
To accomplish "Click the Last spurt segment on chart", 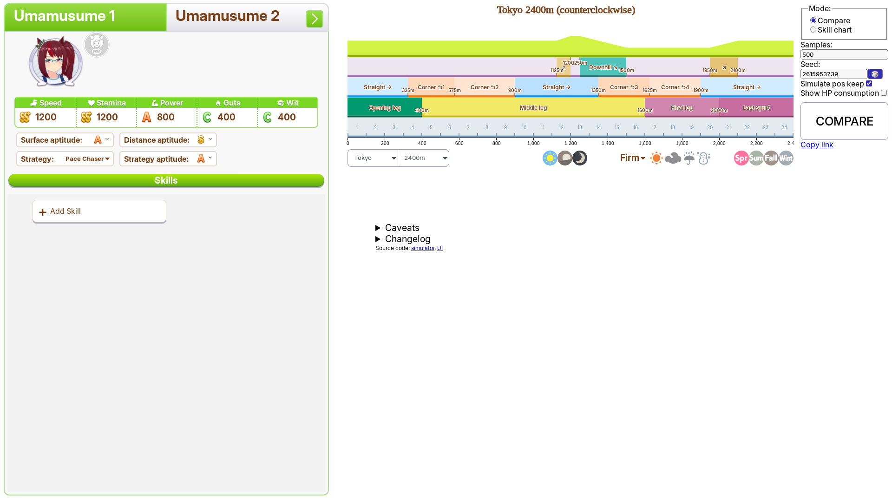I will pyautogui.click(x=756, y=107).
